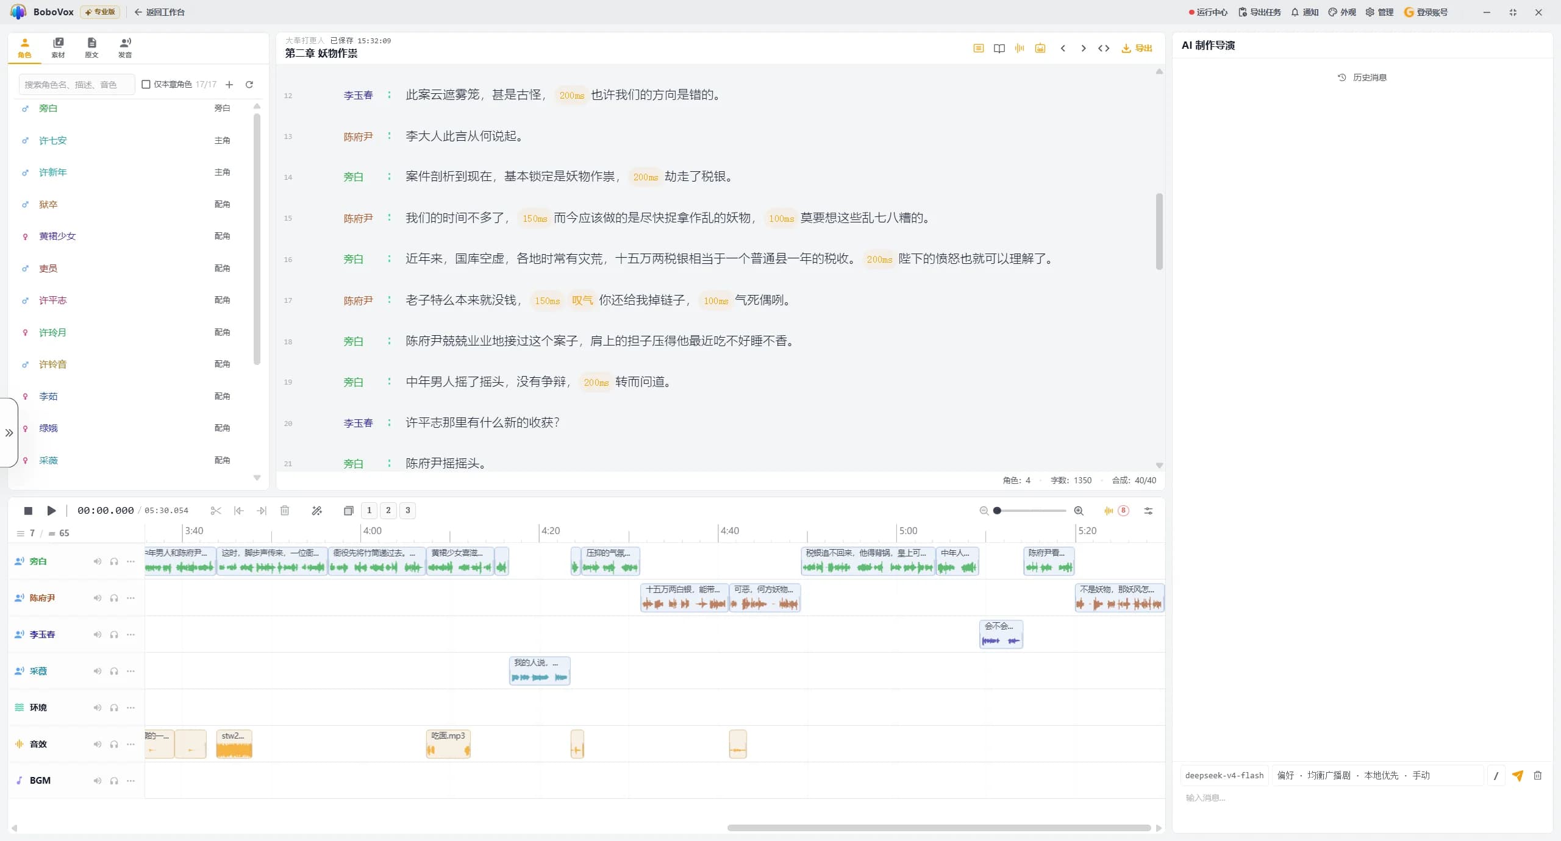The height and width of the screenshot is (841, 1561).
Task: Click the script editor vertical scrollbar
Action: (1159, 232)
